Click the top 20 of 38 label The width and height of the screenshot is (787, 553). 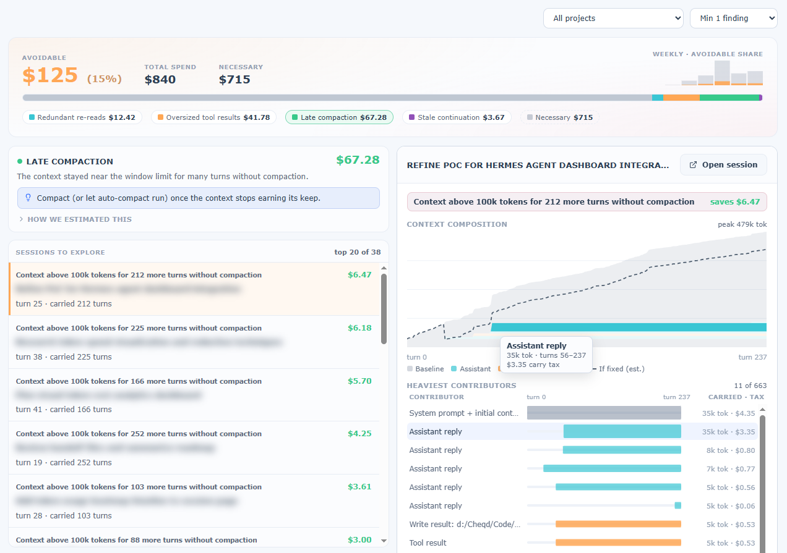tap(358, 252)
